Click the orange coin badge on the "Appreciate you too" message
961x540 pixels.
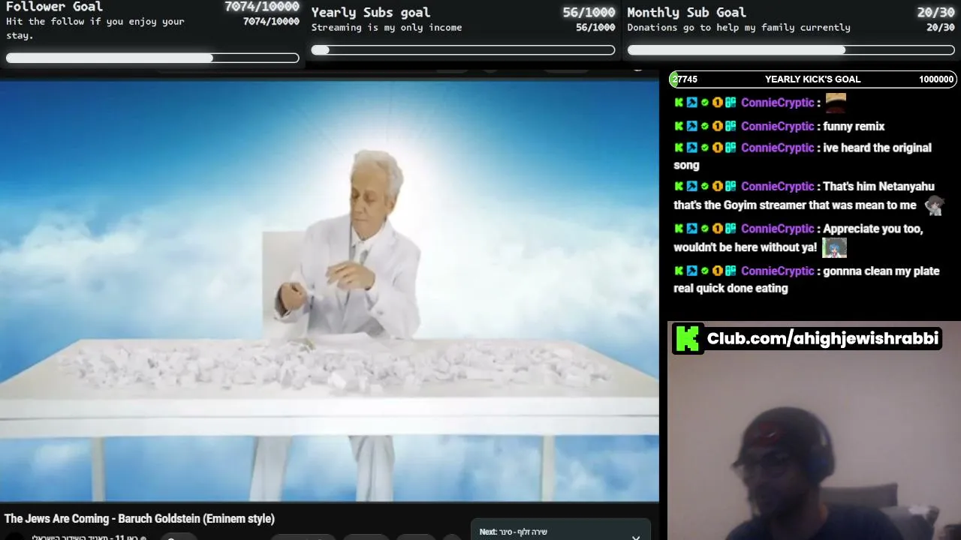717,229
